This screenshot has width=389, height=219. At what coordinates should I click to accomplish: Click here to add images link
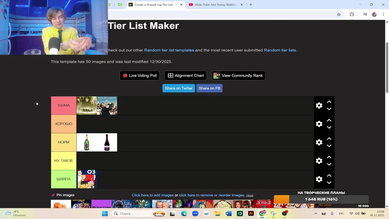coord(153,195)
